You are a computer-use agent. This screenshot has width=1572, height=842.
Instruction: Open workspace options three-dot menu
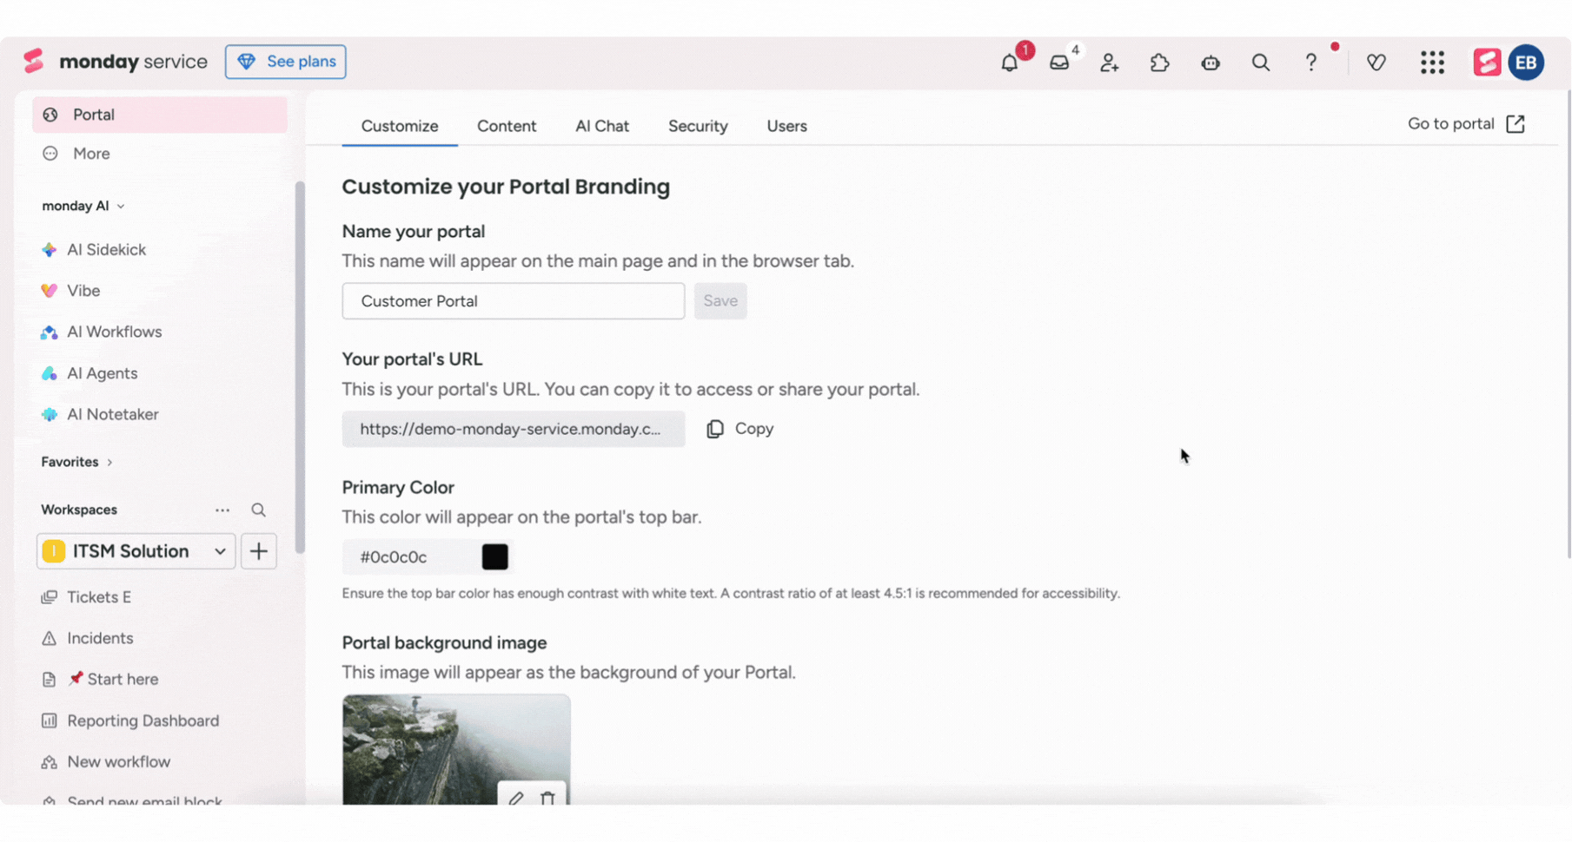point(222,510)
